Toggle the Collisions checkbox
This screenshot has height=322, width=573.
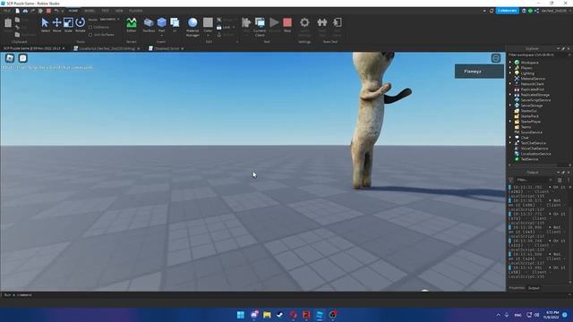[90, 28]
